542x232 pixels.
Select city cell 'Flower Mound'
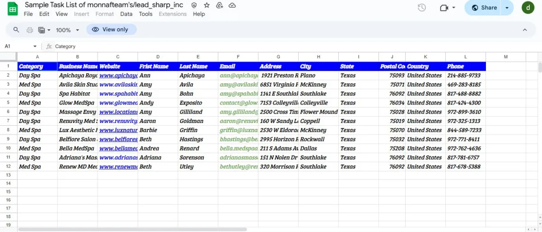pos(318,112)
